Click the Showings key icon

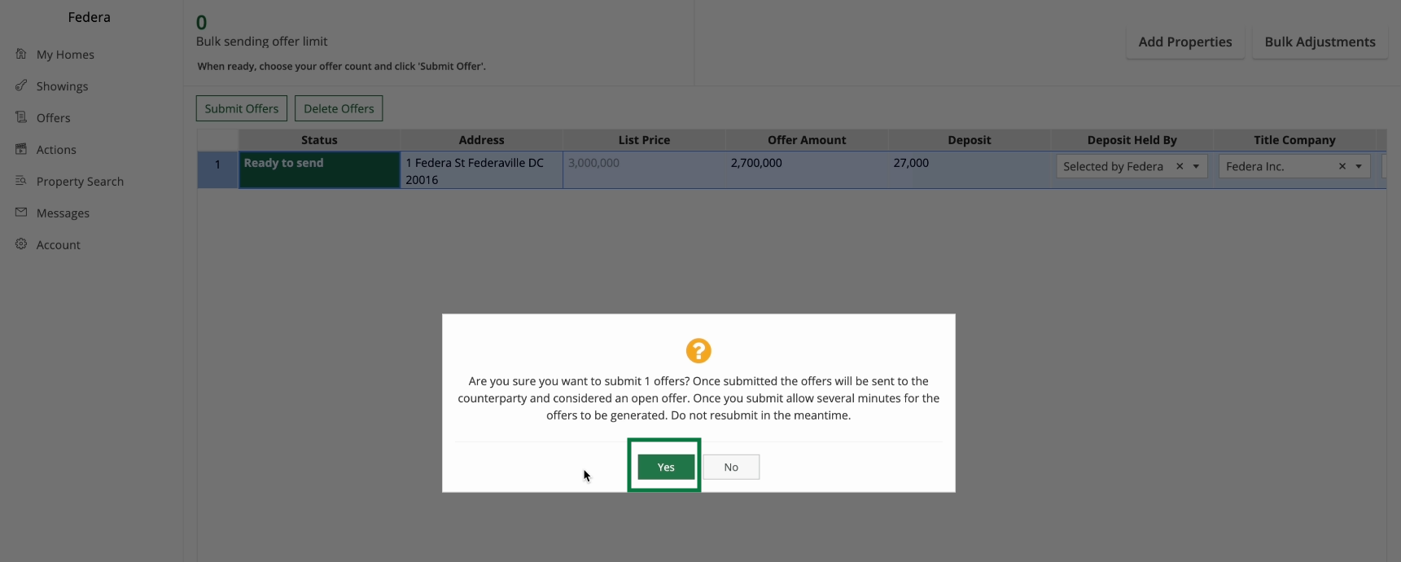point(21,86)
